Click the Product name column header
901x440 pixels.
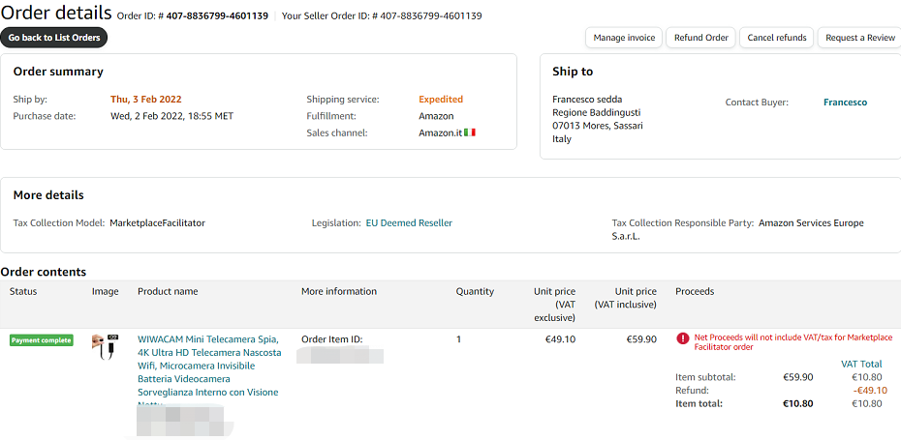168,291
